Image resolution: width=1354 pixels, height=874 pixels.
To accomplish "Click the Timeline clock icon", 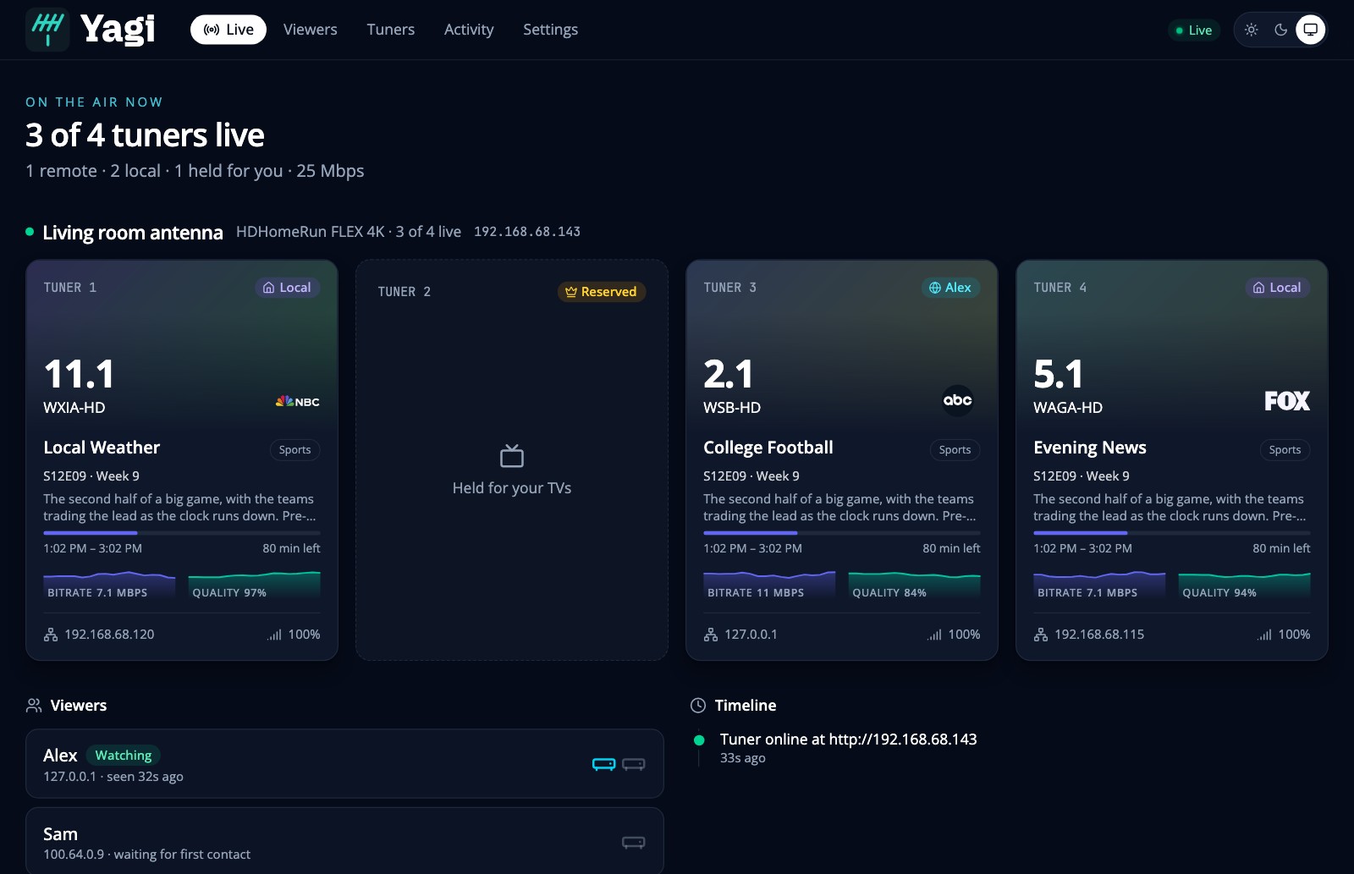I will 698,705.
